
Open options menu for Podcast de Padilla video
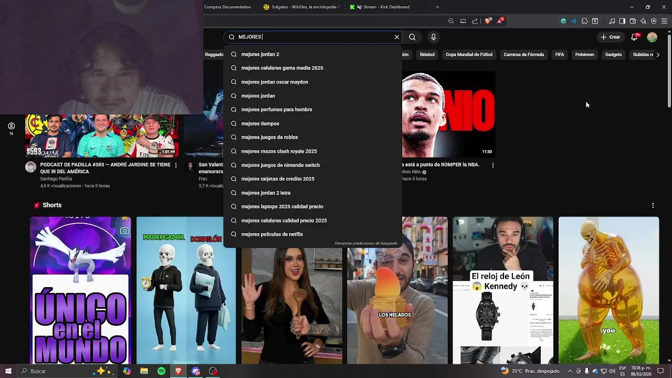tap(176, 165)
